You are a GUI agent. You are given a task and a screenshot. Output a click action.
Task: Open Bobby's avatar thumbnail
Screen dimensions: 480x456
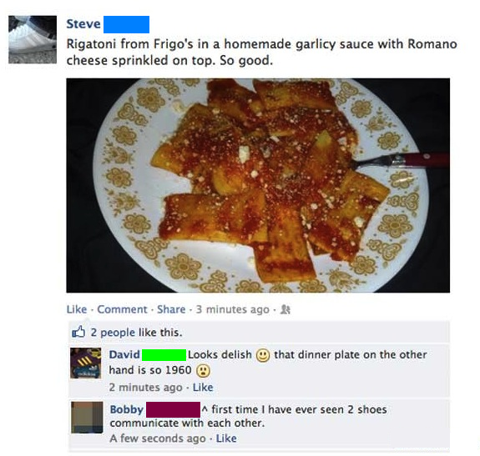tap(87, 418)
